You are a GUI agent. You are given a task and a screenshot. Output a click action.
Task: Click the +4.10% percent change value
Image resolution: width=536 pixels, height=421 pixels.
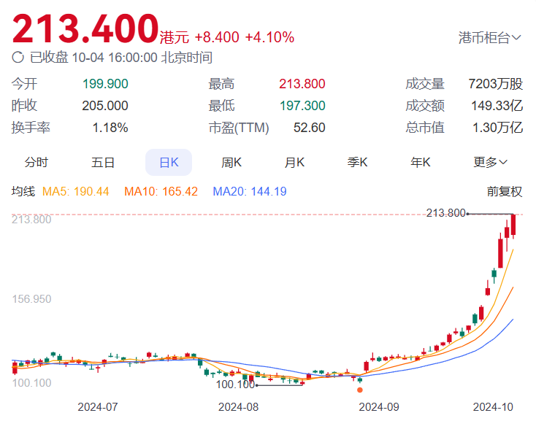[x=269, y=37]
